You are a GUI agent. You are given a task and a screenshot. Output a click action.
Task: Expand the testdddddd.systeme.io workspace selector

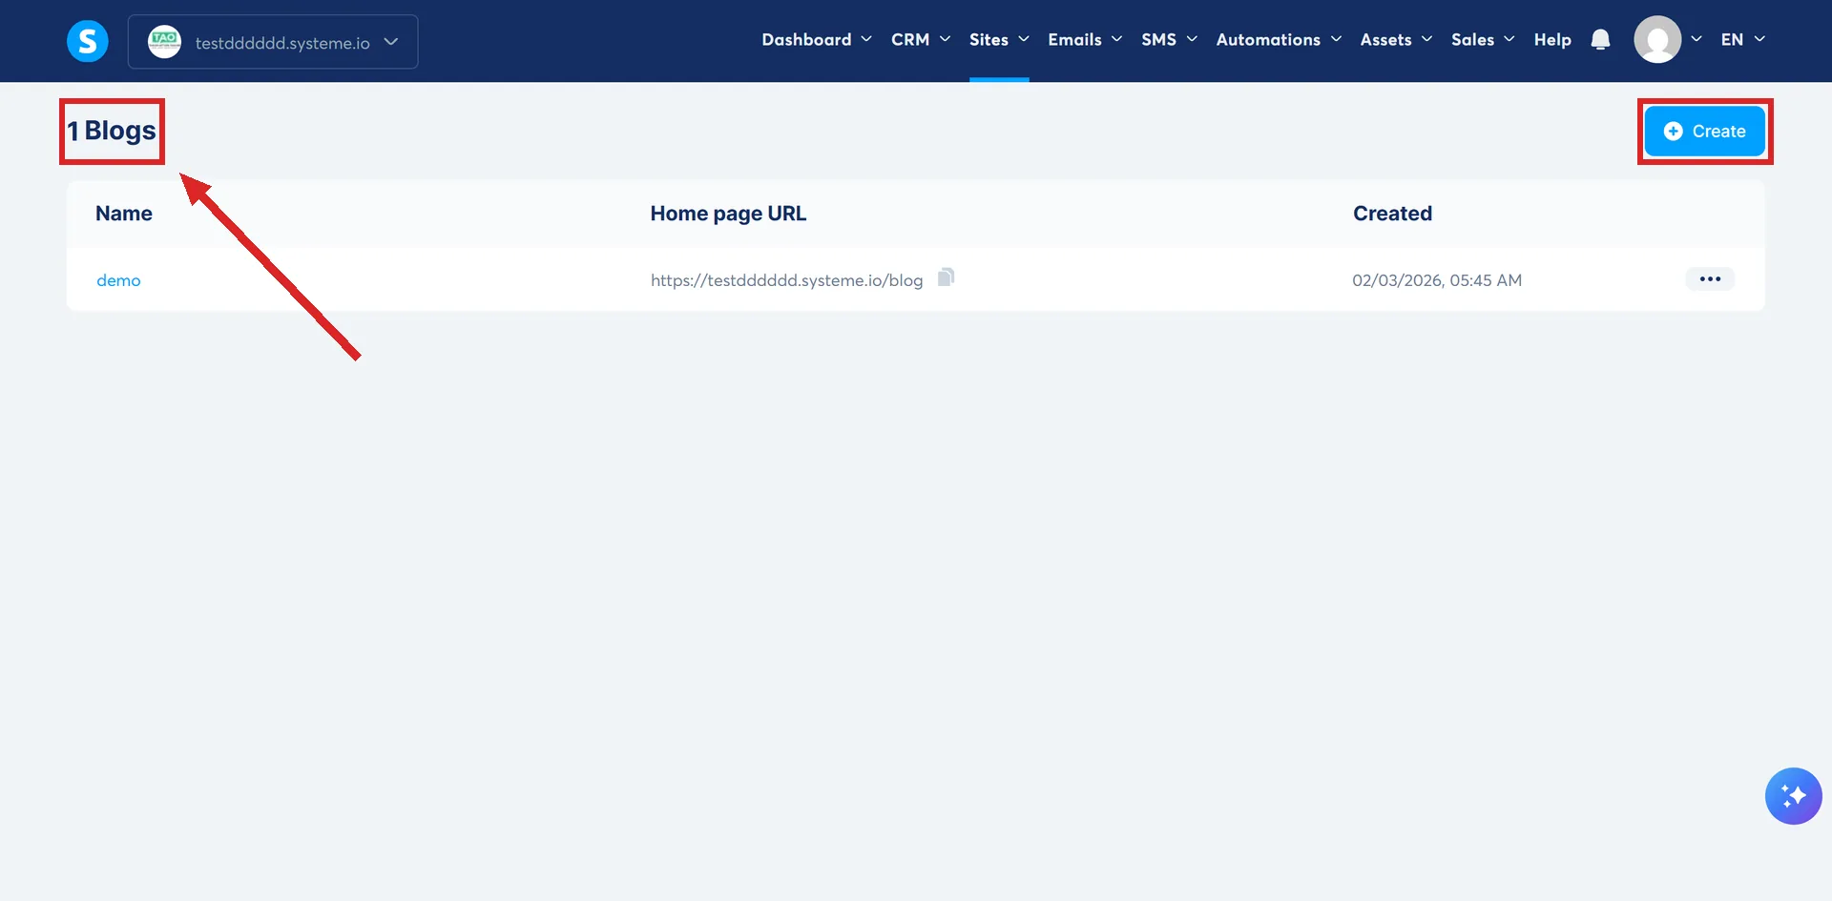tap(273, 42)
